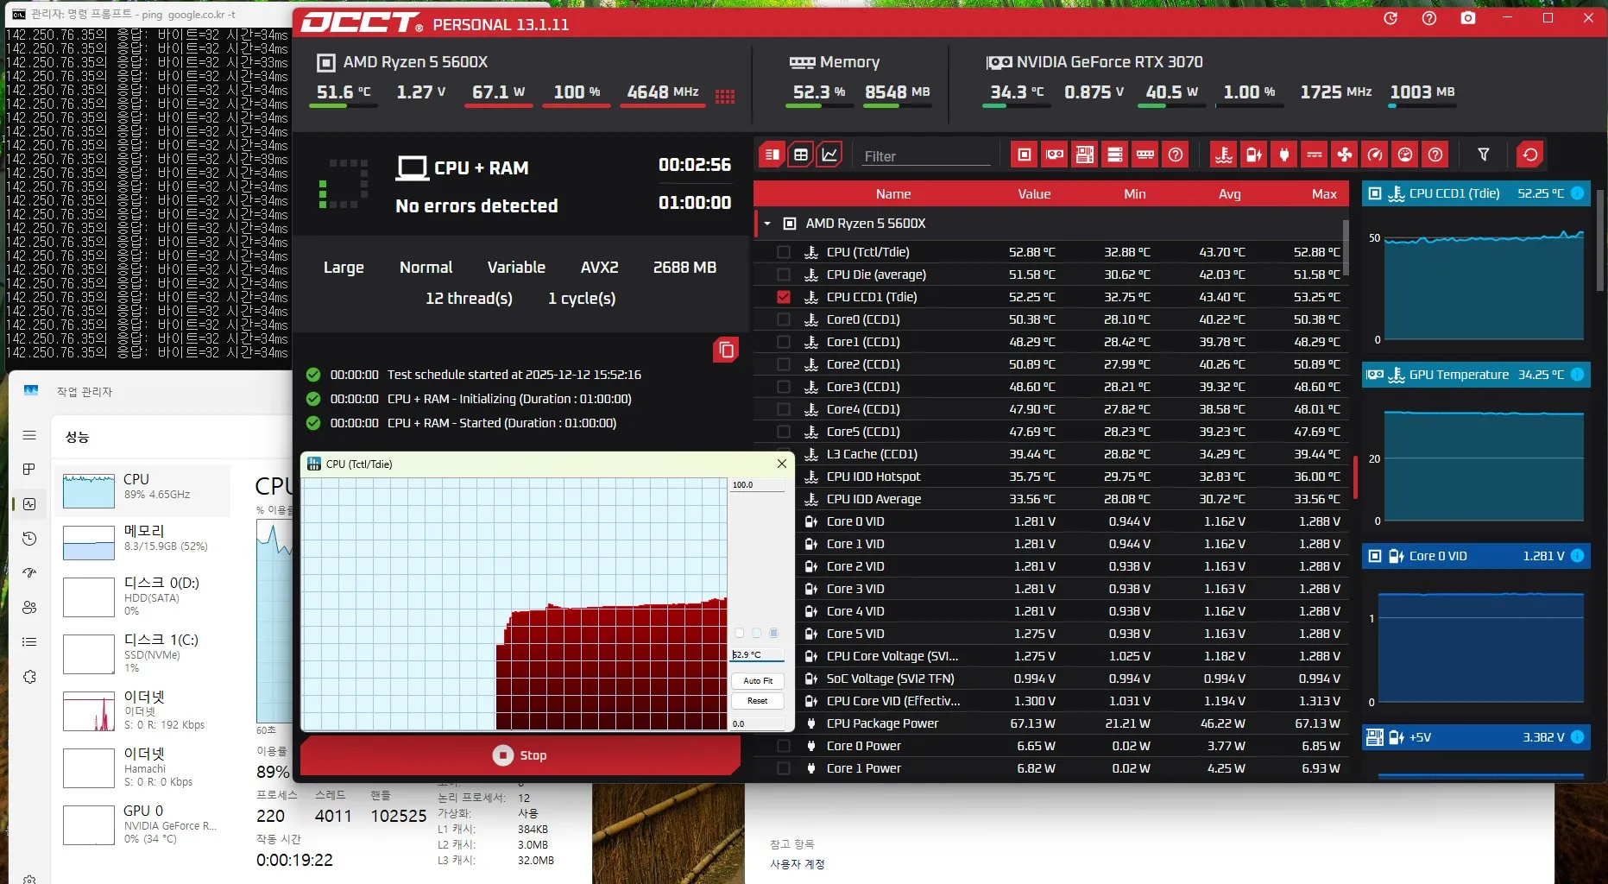This screenshot has width=1608, height=884.
Task: Switch to graph view in monitoring
Action: pos(829,155)
